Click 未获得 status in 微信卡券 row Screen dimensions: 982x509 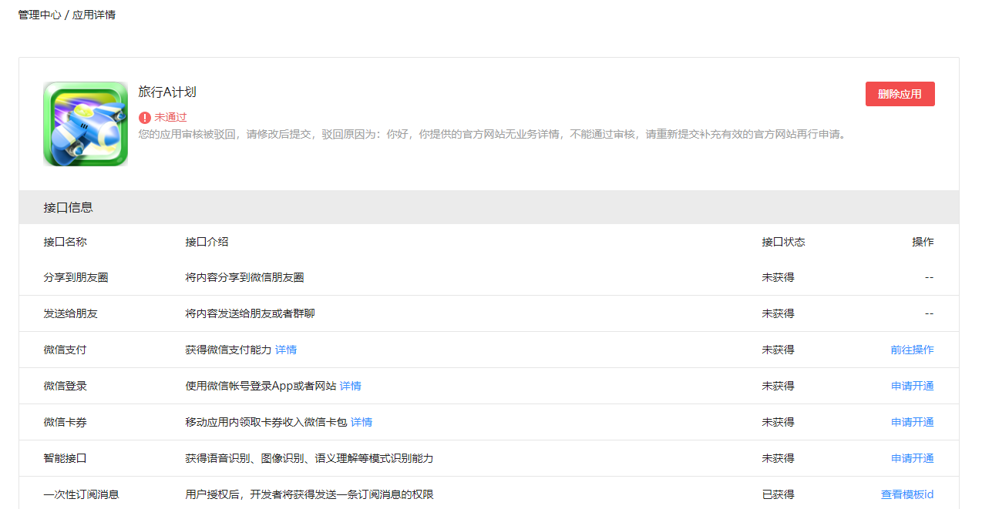tap(778, 422)
